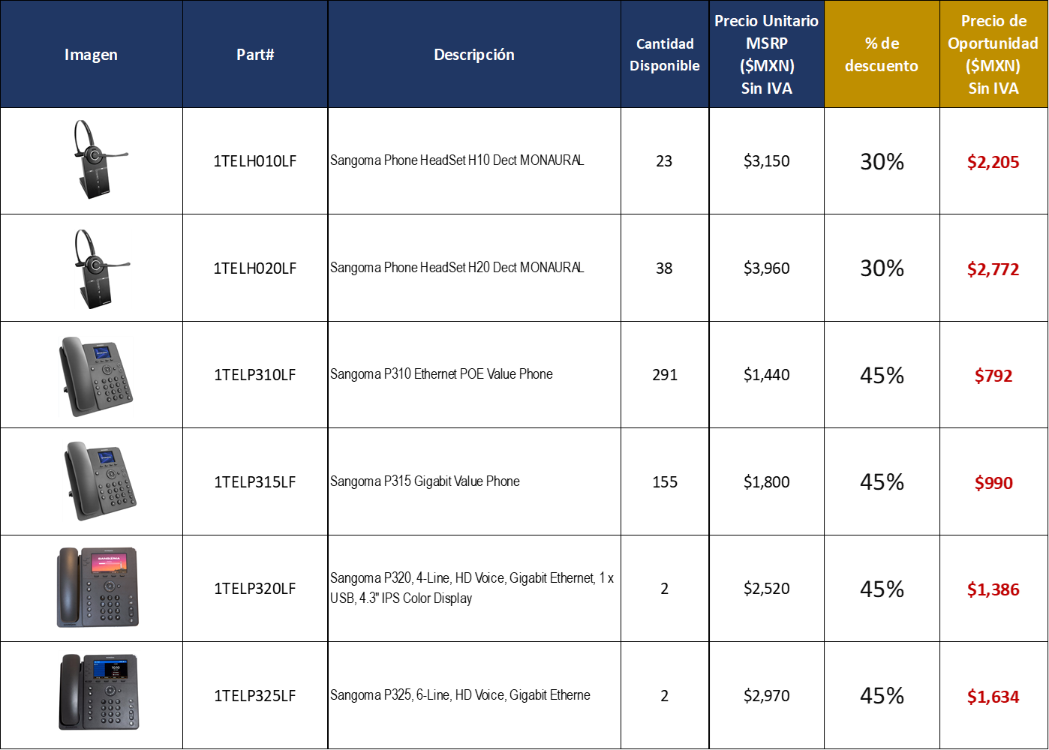
Task: Select the quantity 2 for 1TELP320LF
Action: [664, 589]
